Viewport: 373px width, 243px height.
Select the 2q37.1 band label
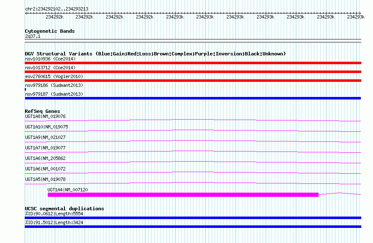tap(33, 36)
